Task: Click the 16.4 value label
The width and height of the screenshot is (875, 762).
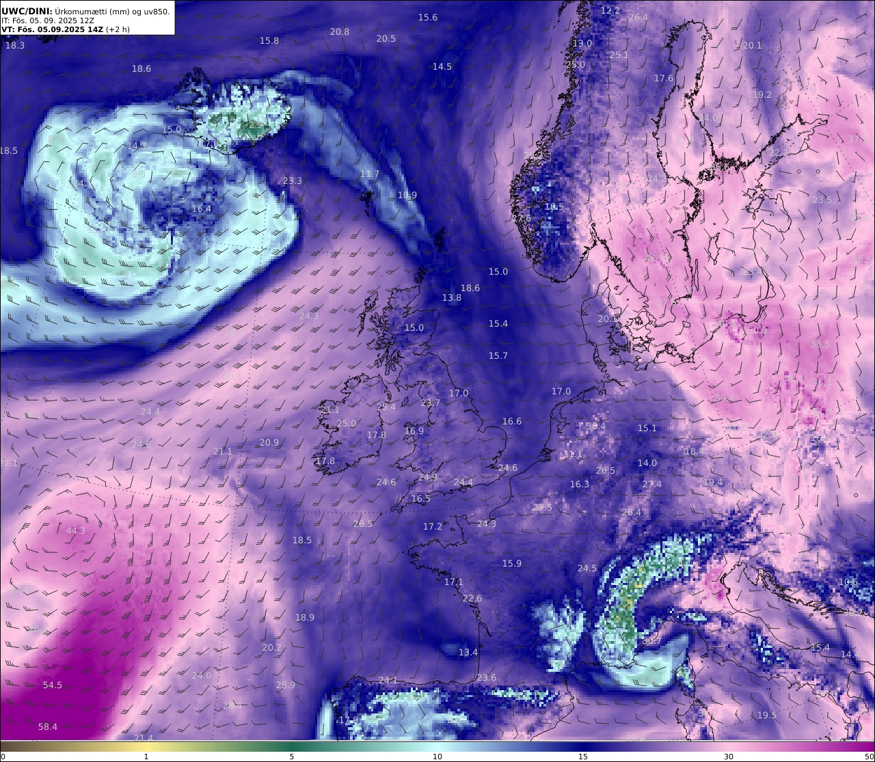Action: coord(202,208)
